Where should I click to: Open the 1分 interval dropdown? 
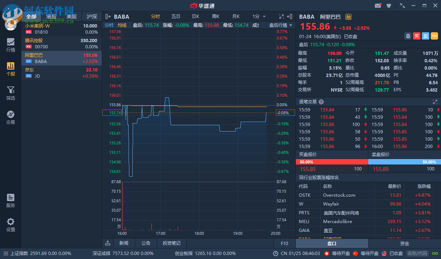pos(258,16)
